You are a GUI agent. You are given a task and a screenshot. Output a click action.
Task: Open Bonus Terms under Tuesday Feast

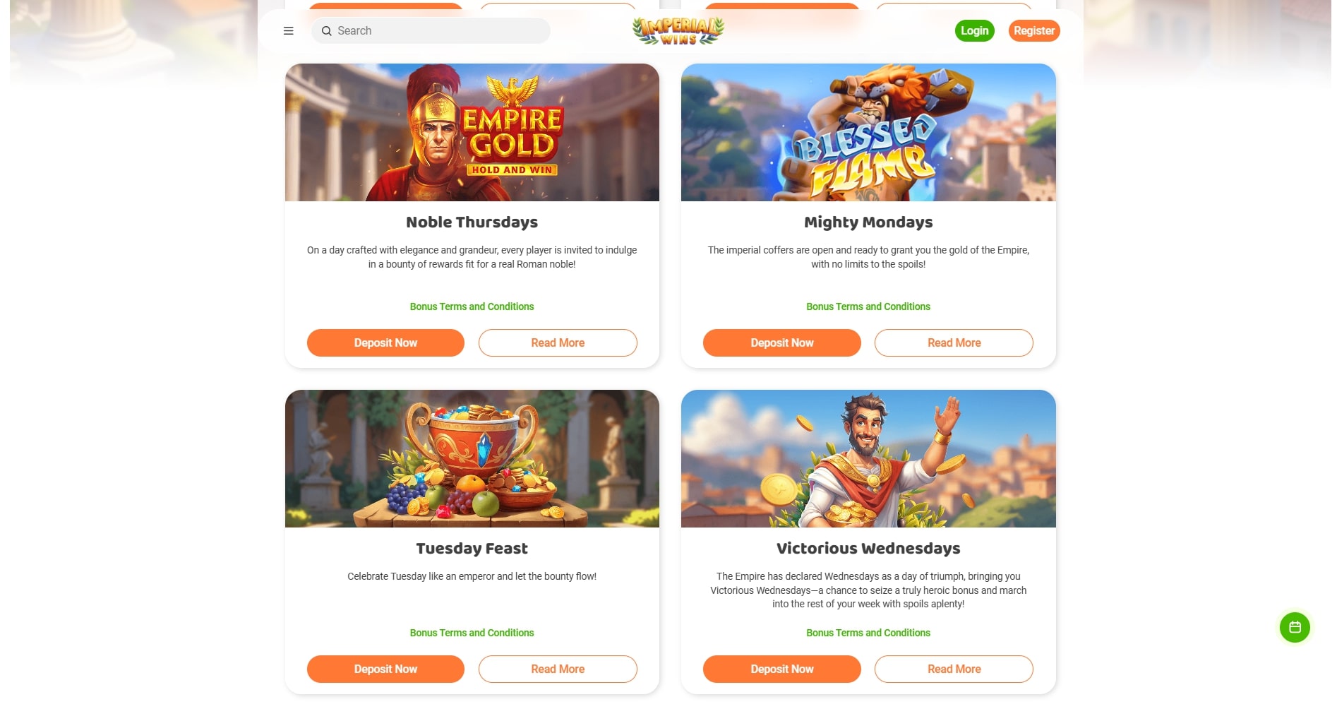[472, 633]
